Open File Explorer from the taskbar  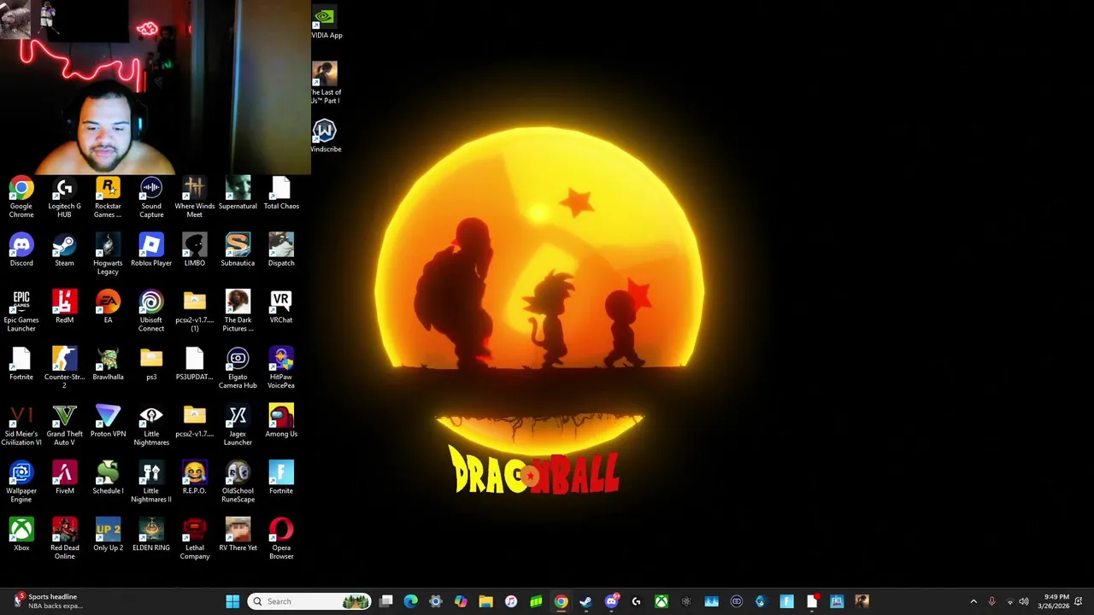(x=485, y=601)
